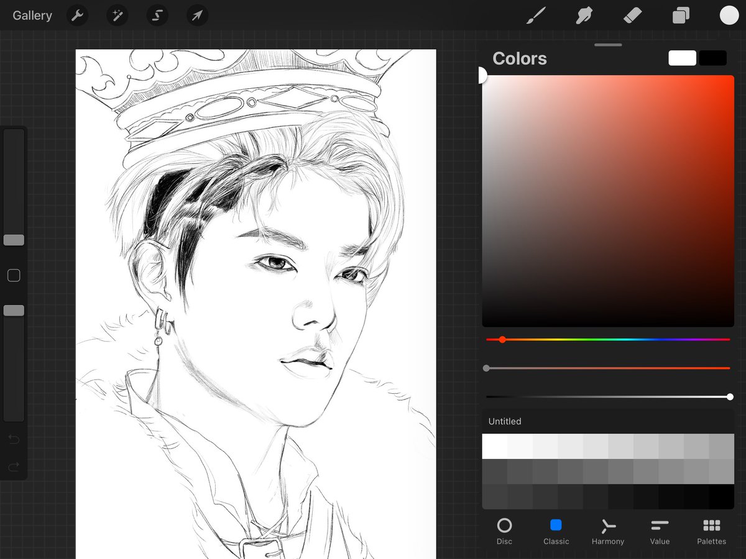
Task: Tap the Colors panel title
Action: tap(520, 58)
